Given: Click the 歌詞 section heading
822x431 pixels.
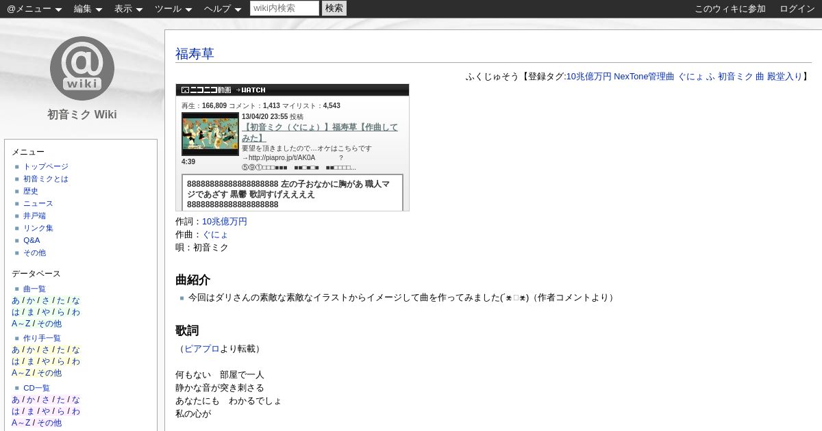Looking at the screenshot, I should coord(187,330).
